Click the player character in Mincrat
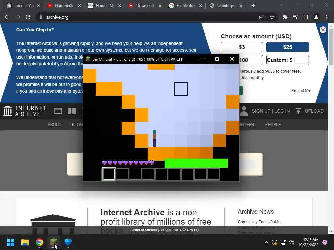The image size is (334, 250). point(154,139)
